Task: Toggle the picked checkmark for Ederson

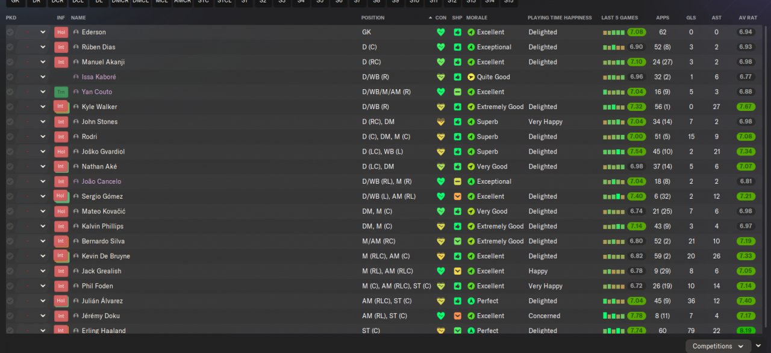Action: coord(10,32)
